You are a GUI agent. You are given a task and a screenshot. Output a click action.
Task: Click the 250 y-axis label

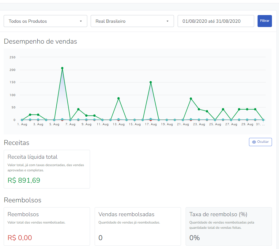click(13, 57)
